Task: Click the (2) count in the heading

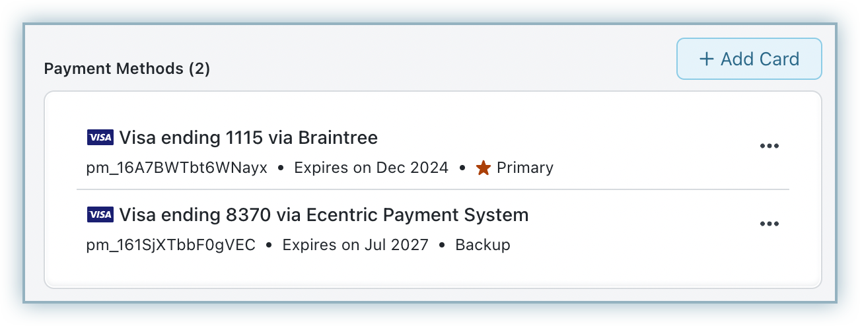Action: click(199, 69)
